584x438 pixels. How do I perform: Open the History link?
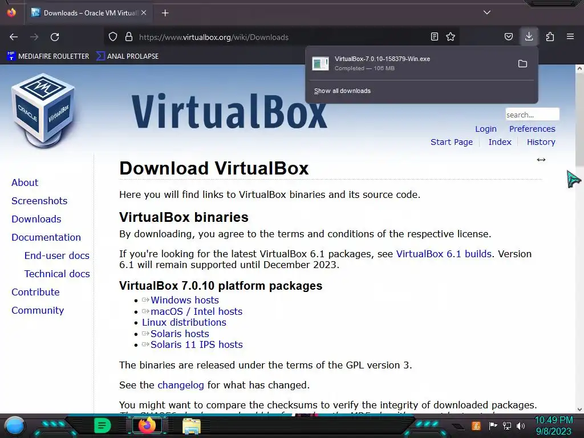pos(541,142)
